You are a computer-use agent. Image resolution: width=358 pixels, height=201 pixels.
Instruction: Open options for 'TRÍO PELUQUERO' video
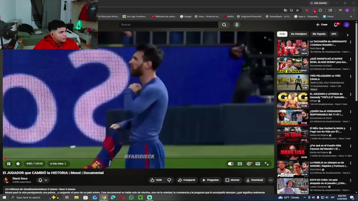pyautogui.click(x=350, y=76)
